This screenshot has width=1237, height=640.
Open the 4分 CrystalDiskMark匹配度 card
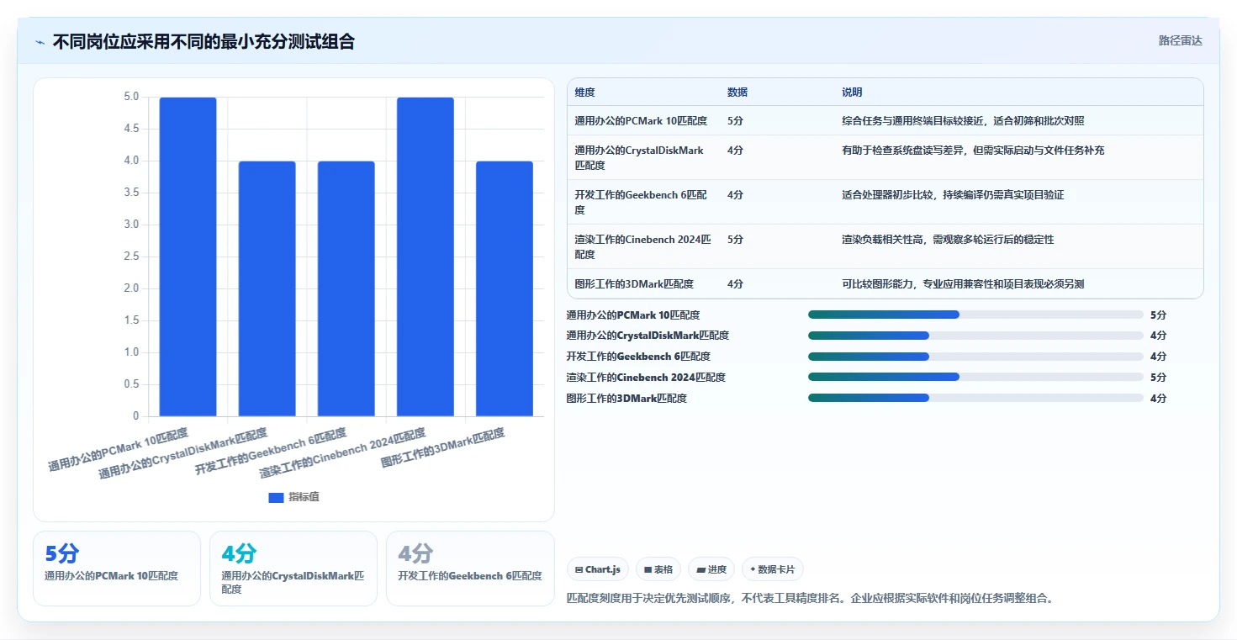coord(293,569)
